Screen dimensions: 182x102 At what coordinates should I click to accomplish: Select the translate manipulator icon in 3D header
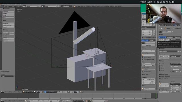click(x=45, y=92)
